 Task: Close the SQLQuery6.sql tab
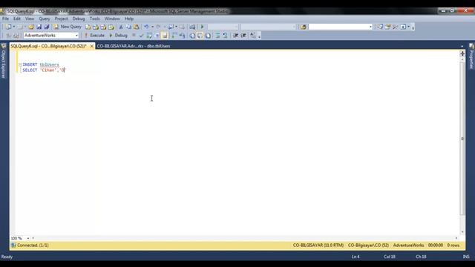(91, 46)
